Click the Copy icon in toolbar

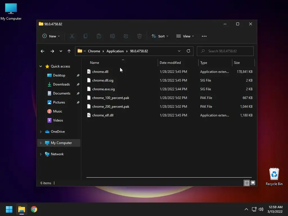pyautogui.click(x=85, y=36)
